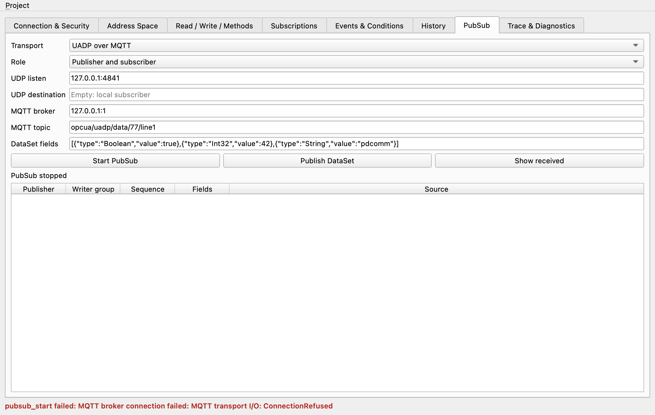This screenshot has height=415, width=655.
Task: Switch to the History tab
Action: click(x=433, y=26)
